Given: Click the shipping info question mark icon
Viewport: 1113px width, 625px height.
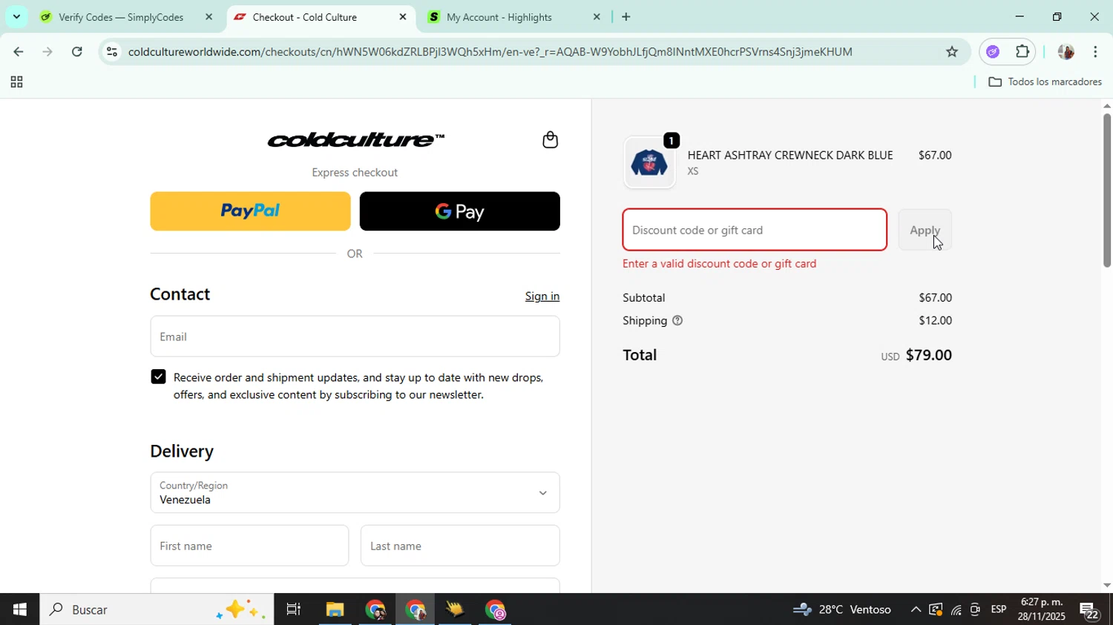Looking at the screenshot, I should 677,321.
